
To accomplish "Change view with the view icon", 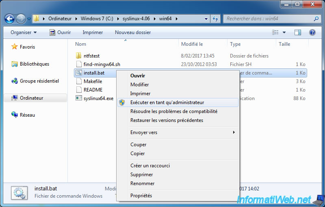I will click(275, 32).
